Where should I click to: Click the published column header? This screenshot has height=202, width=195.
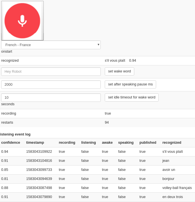tap(148, 143)
